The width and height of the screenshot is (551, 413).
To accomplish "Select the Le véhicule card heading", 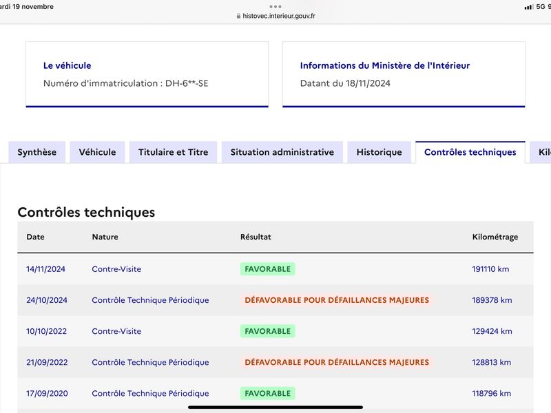I will point(67,65).
